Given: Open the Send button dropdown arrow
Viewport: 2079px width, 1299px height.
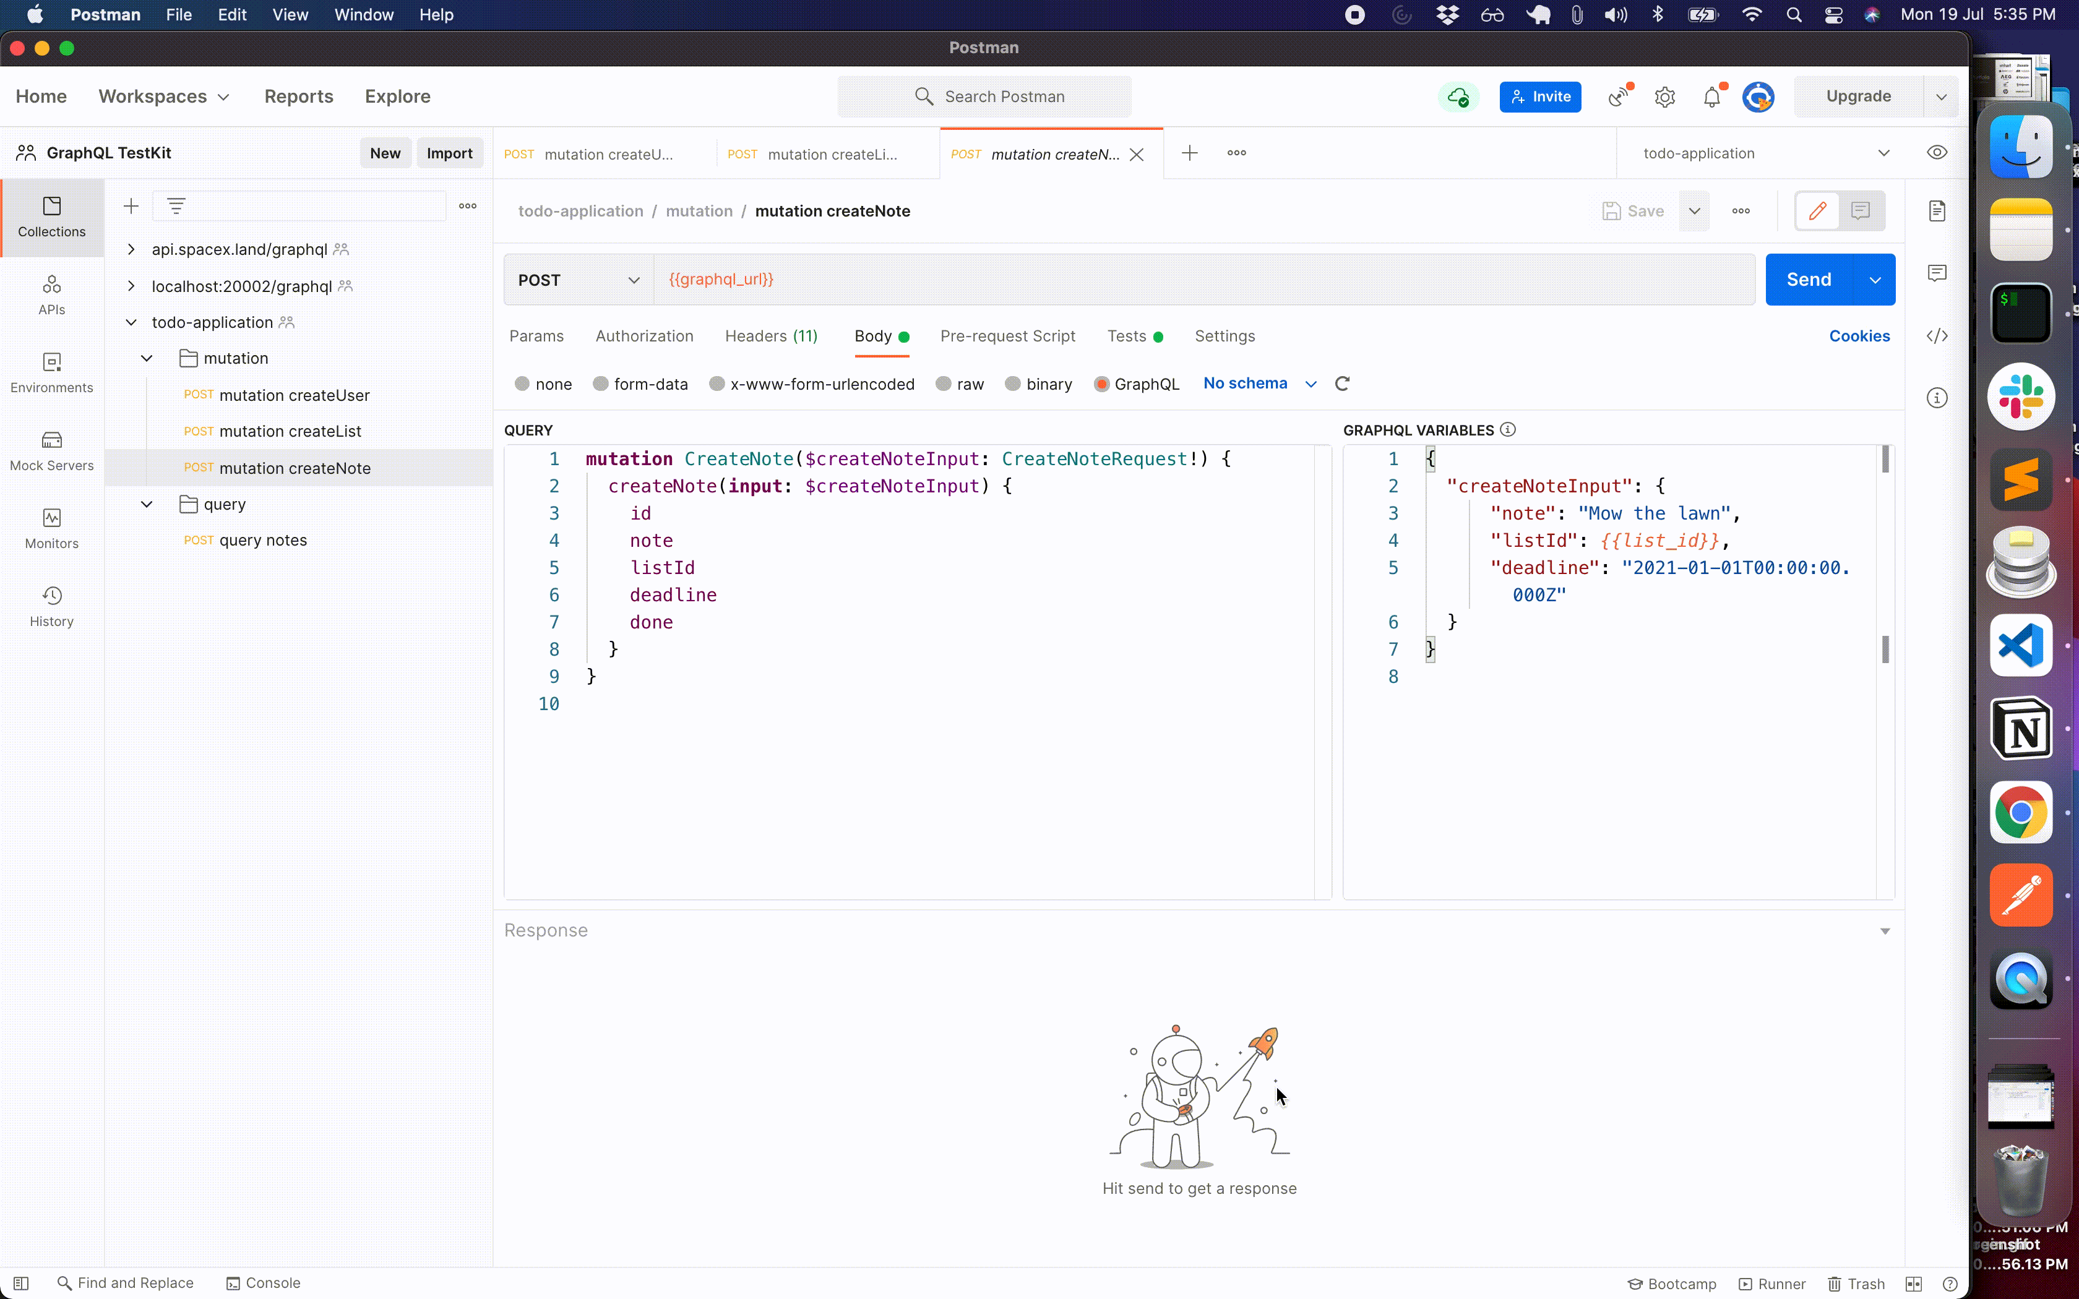Looking at the screenshot, I should pos(1875,280).
